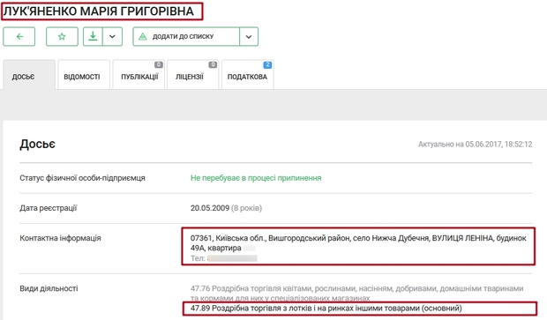The height and width of the screenshot is (320, 547).
Task: Click the '(8 років)' age note
Action: click(246, 208)
